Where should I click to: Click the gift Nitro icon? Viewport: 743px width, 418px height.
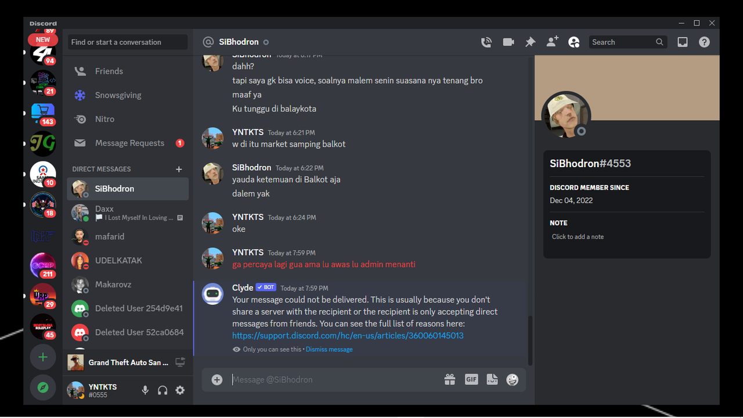[x=450, y=380]
